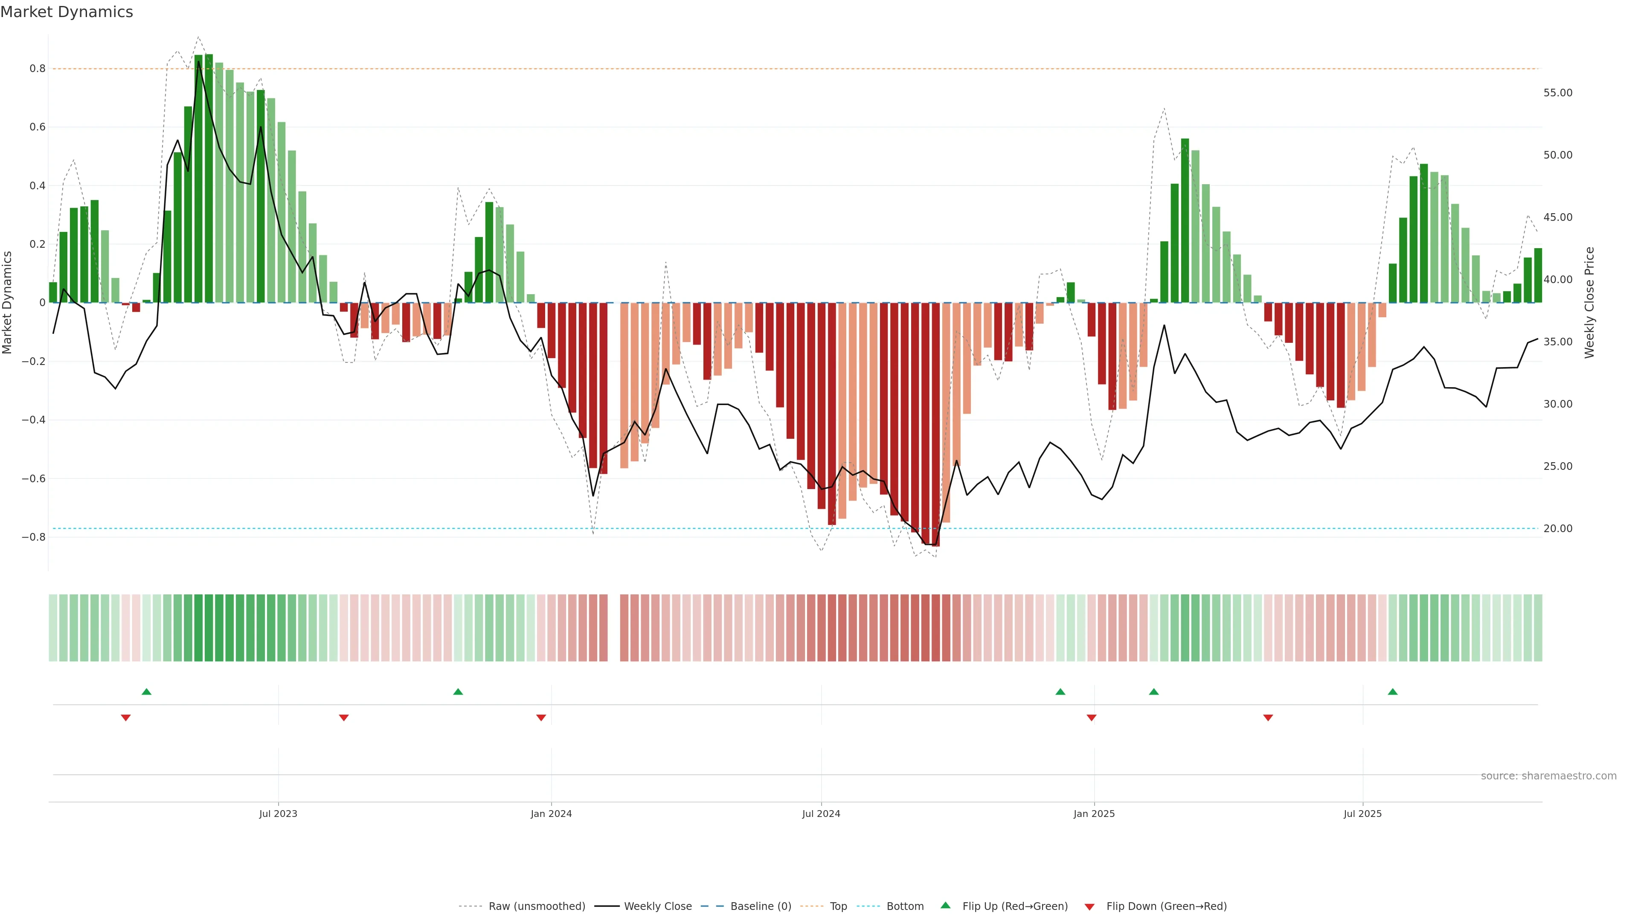Click the Jul 2024 x-axis label

(821, 814)
